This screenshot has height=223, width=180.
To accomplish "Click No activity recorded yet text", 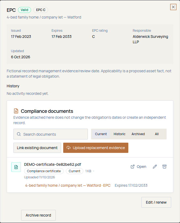I will click(x=28, y=93).
